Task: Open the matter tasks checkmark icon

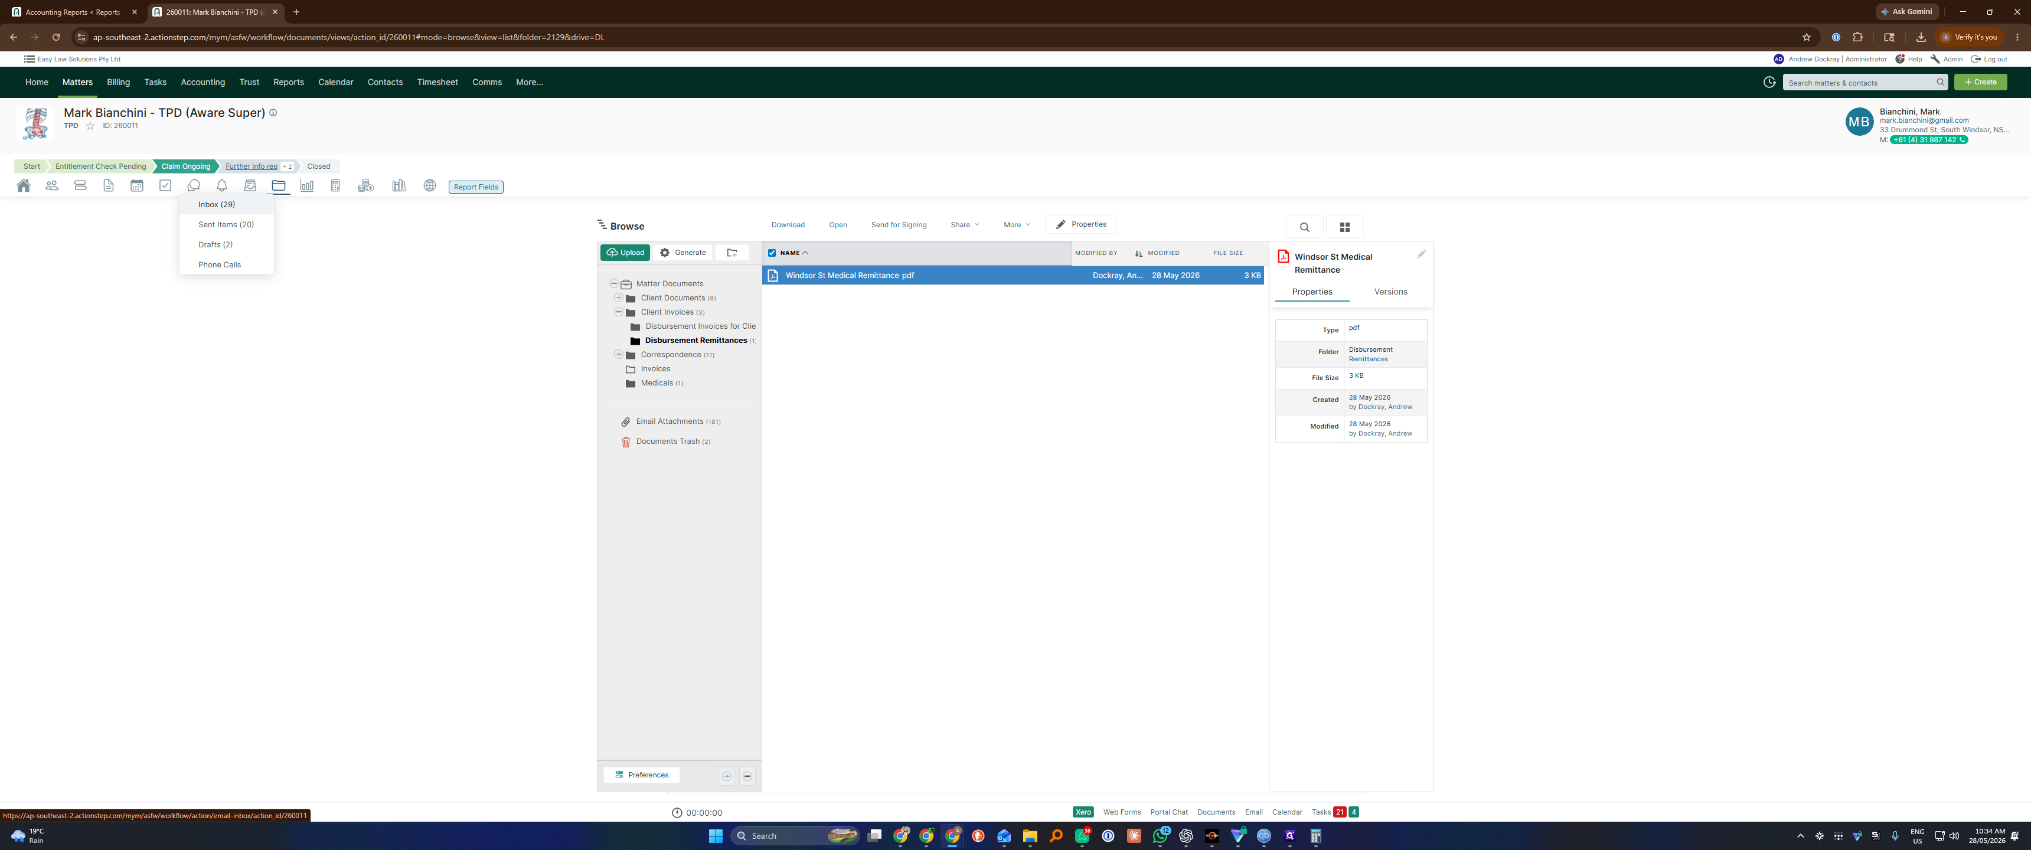Action: point(165,186)
